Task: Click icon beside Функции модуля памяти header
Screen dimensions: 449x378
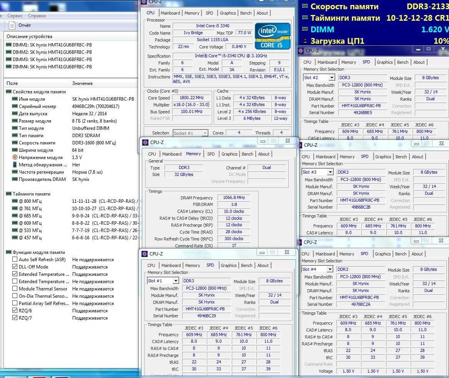Action: pos(8,252)
